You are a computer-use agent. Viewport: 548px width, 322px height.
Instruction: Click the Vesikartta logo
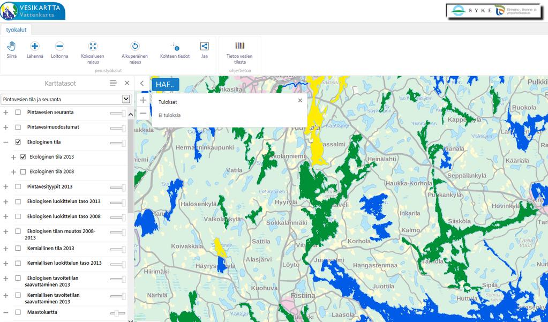33,11
